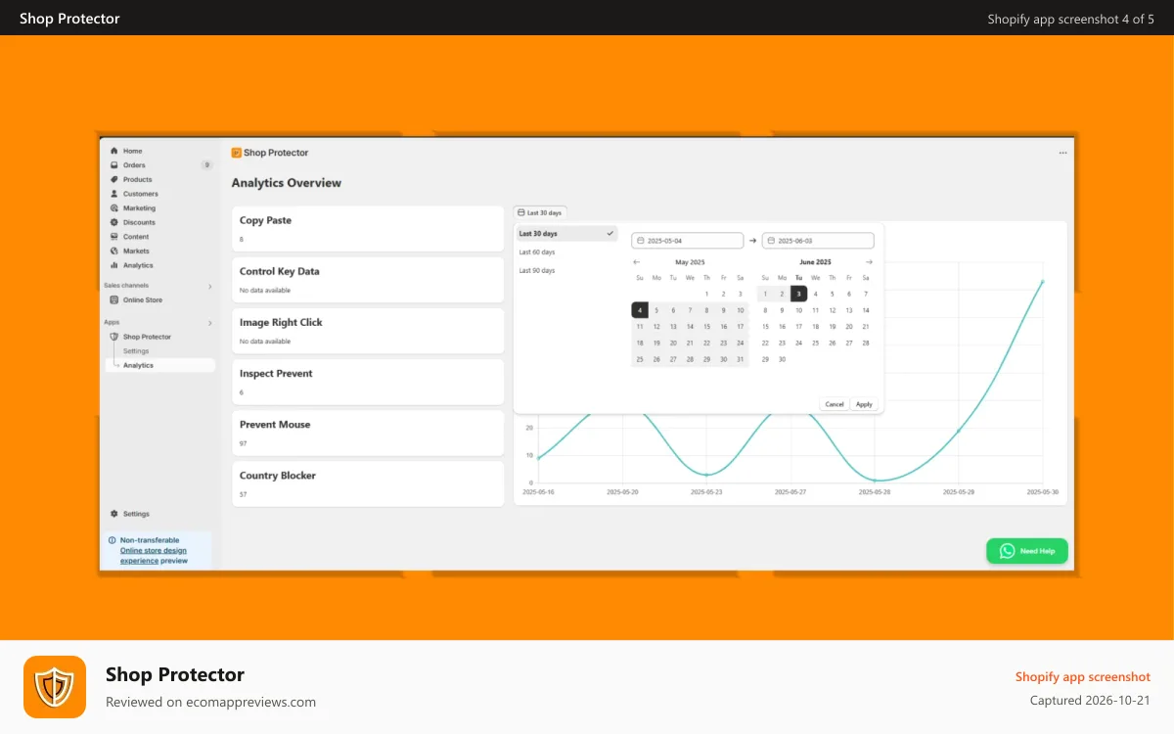This screenshot has width=1174, height=734.
Task: Open the Online store design experience link
Action: 154,556
